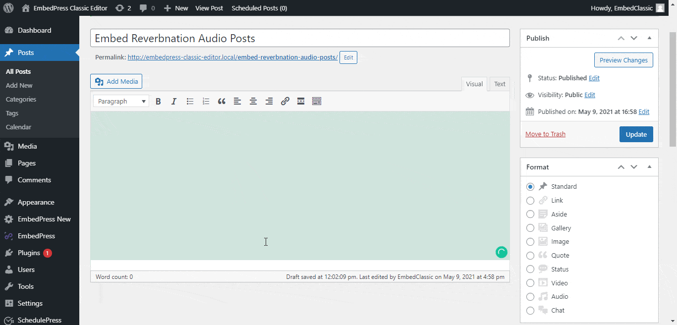Open the Categories submenu

pos(21,99)
